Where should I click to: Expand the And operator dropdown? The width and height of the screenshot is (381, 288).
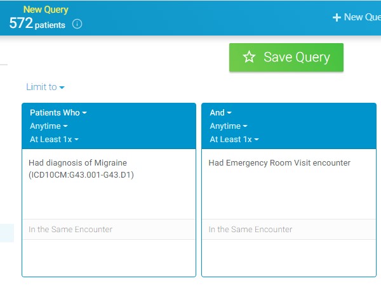click(x=220, y=113)
